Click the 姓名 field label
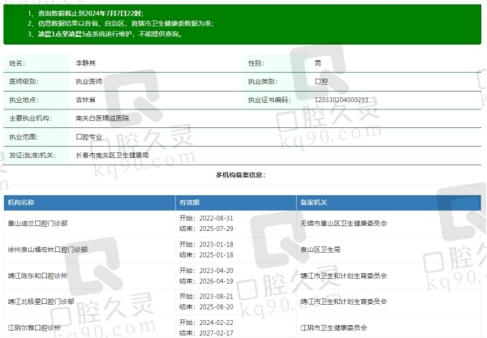Screen dimensions: 487x338 click(17, 63)
